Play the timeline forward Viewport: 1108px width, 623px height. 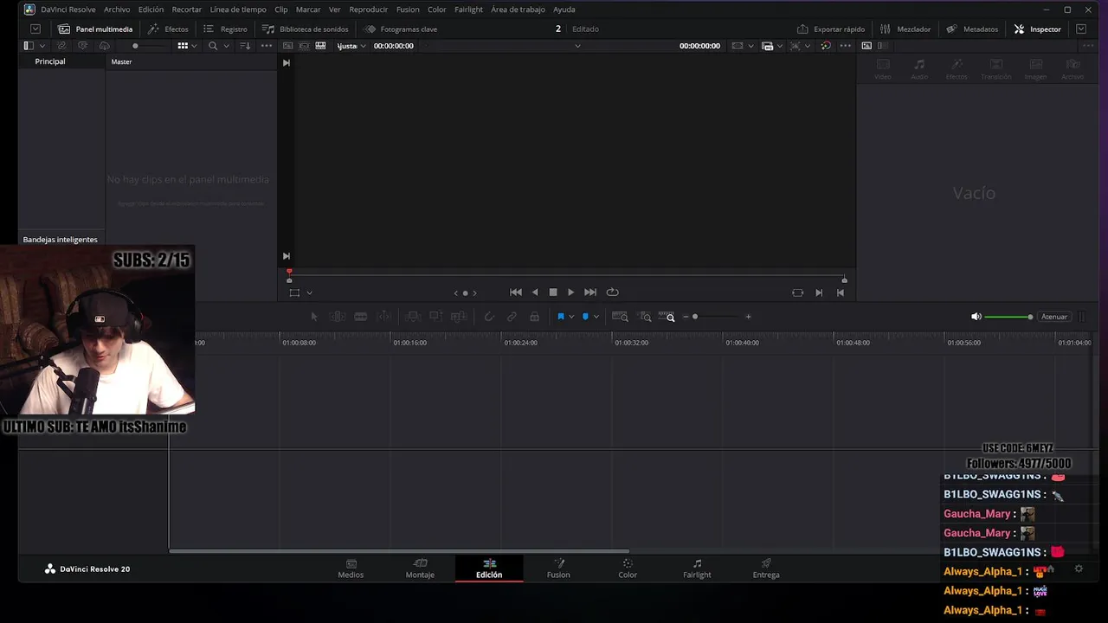570,292
